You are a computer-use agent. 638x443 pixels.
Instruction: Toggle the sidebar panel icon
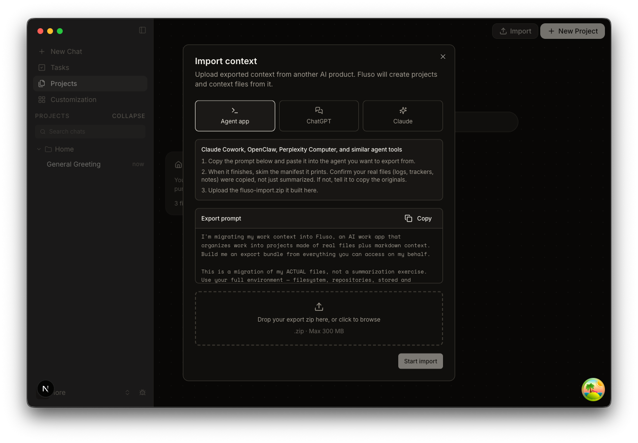[x=142, y=30]
